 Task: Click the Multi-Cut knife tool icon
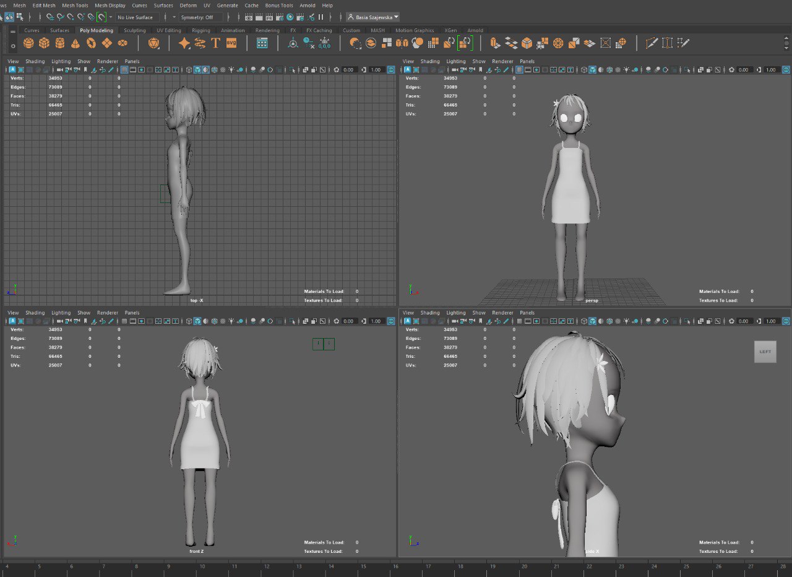651,43
